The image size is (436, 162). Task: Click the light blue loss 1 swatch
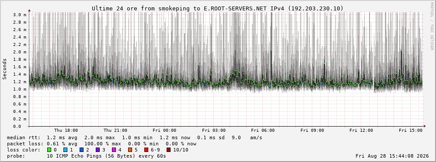coord(65,150)
